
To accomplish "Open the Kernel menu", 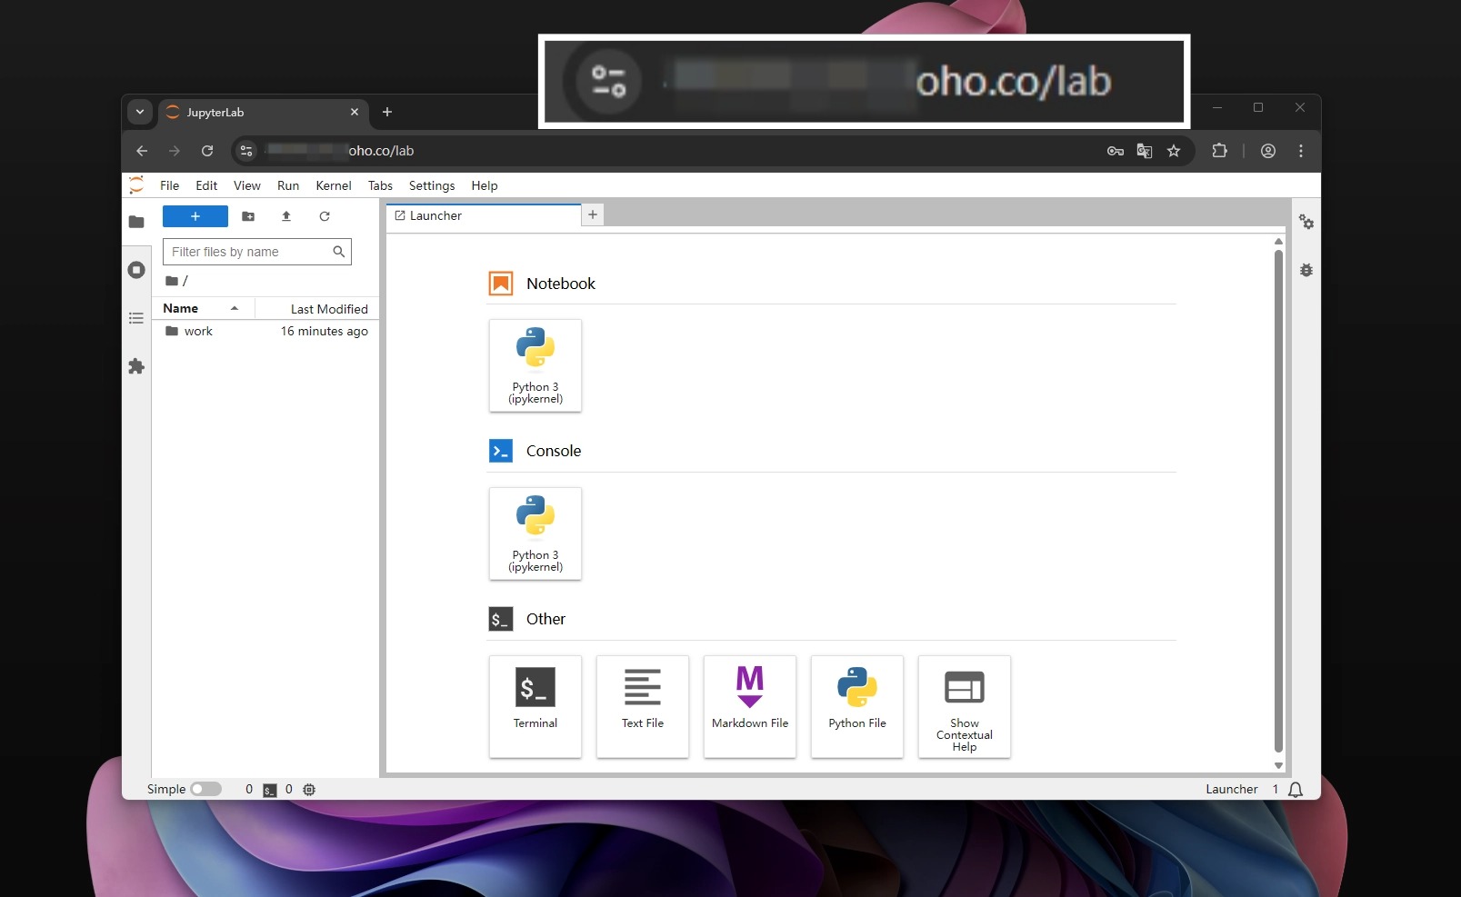I will point(334,185).
